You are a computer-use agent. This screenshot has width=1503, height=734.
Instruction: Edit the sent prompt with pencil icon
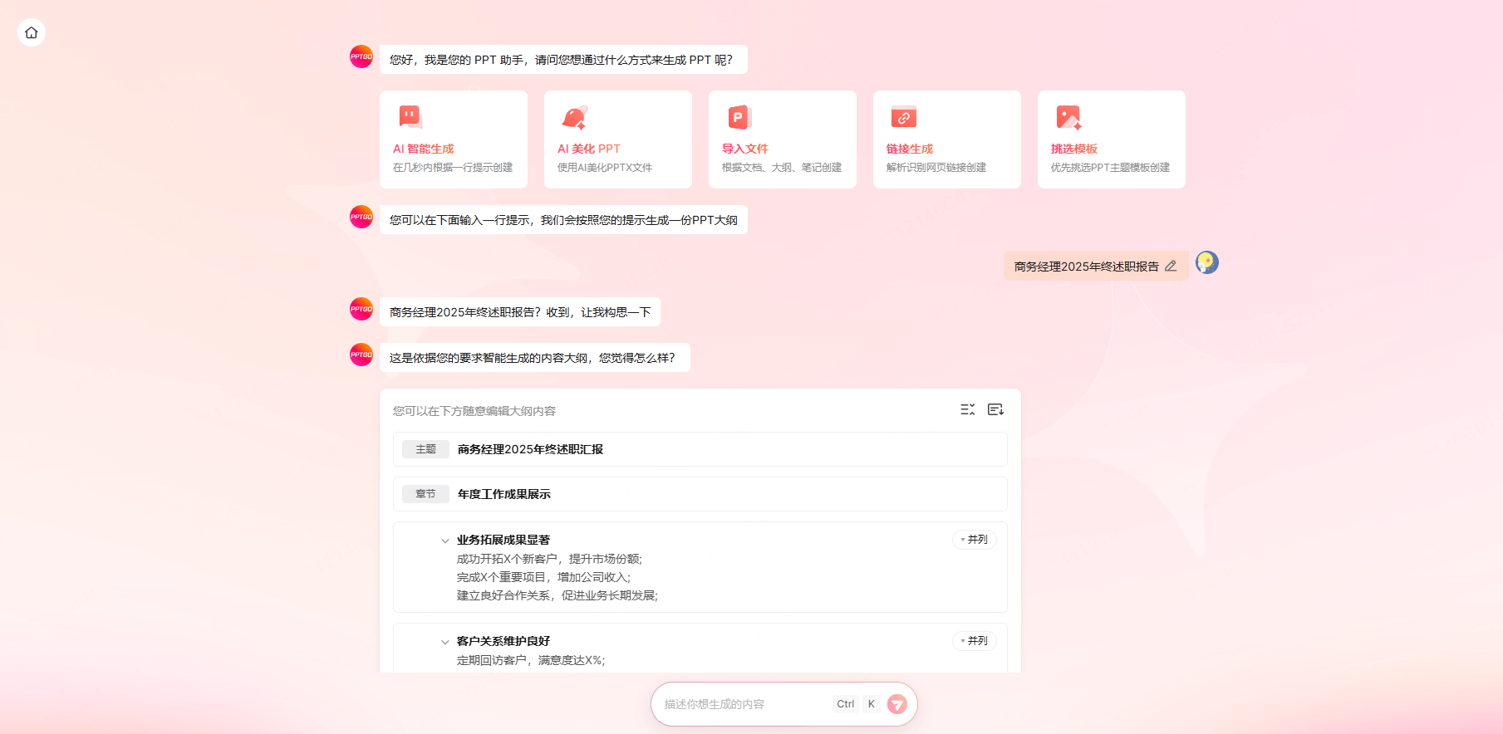point(1171,266)
